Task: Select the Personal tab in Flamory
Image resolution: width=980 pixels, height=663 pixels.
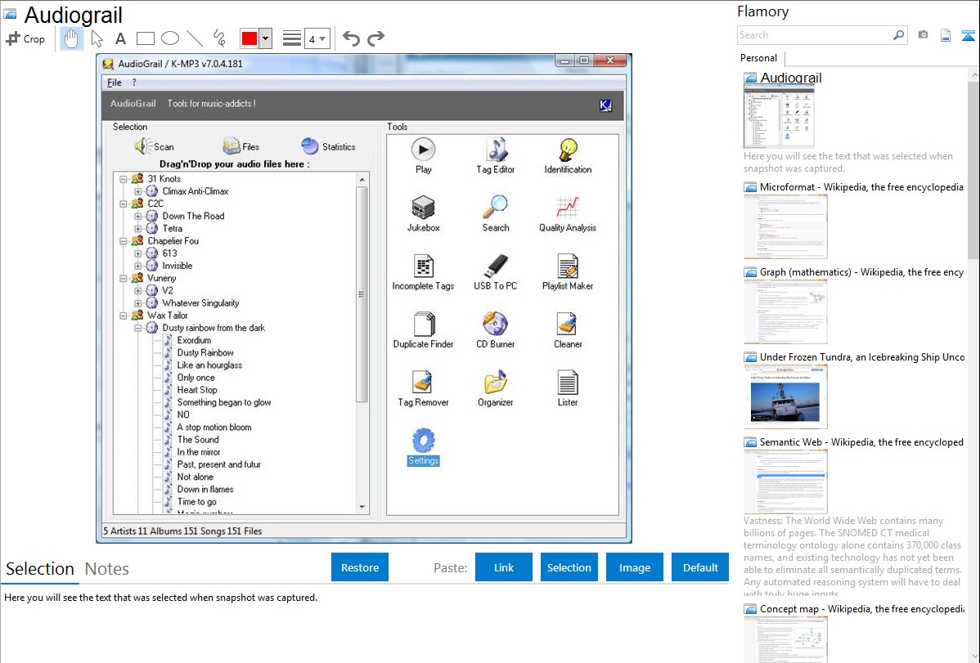Action: tap(759, 58)
